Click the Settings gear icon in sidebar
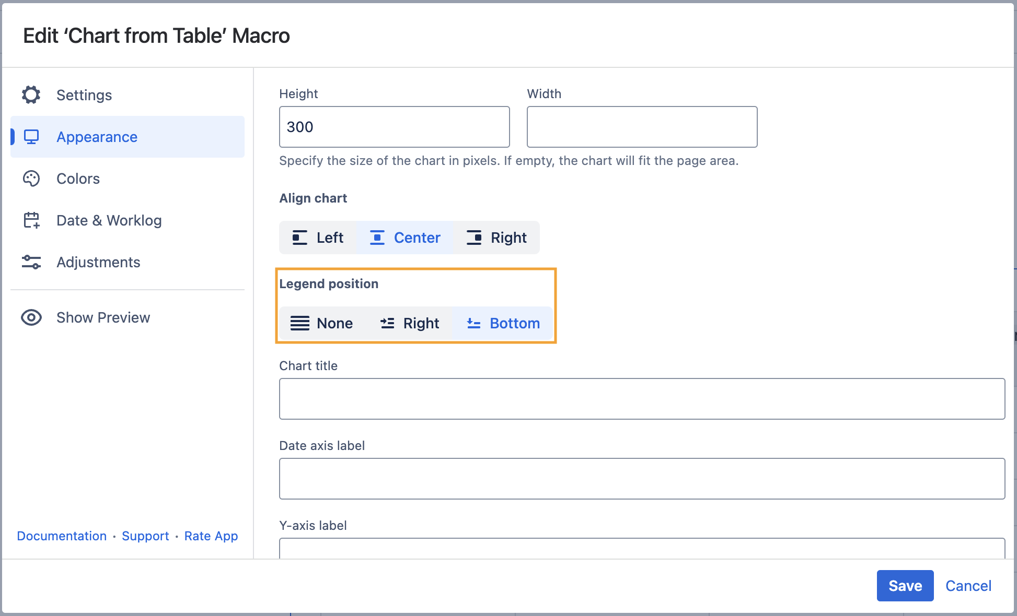Screen dimensions: 1017x616 pyautogui.click(x=31, y=95)
